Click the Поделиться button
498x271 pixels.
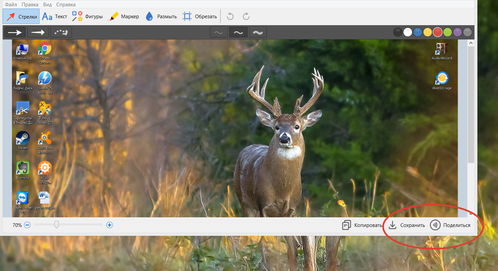tap(450, 225)
